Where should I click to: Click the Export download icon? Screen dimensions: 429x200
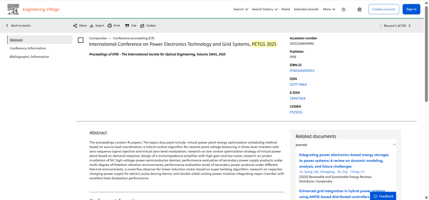click(92, 26)
